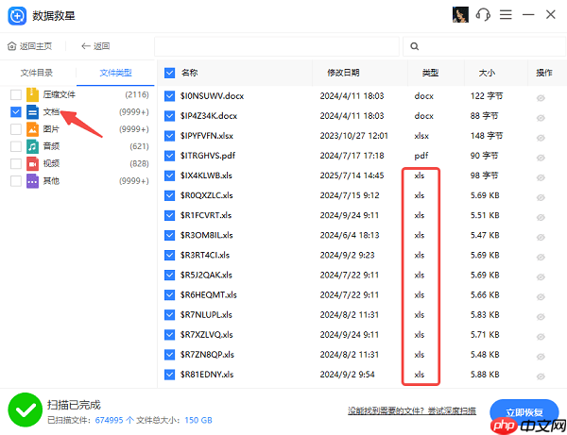Select file name $IPYFVFN.xlsx

coord(206,136)
